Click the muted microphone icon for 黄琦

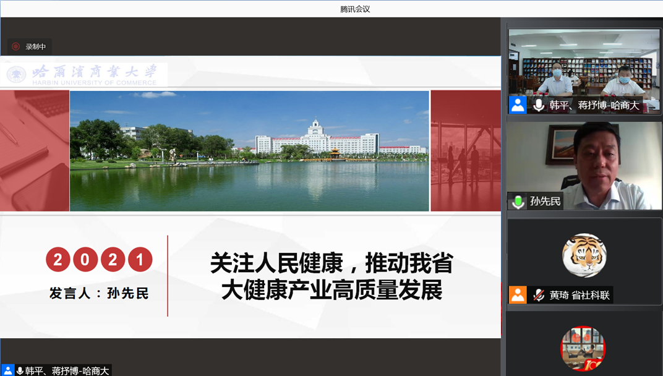coord(539,295)
